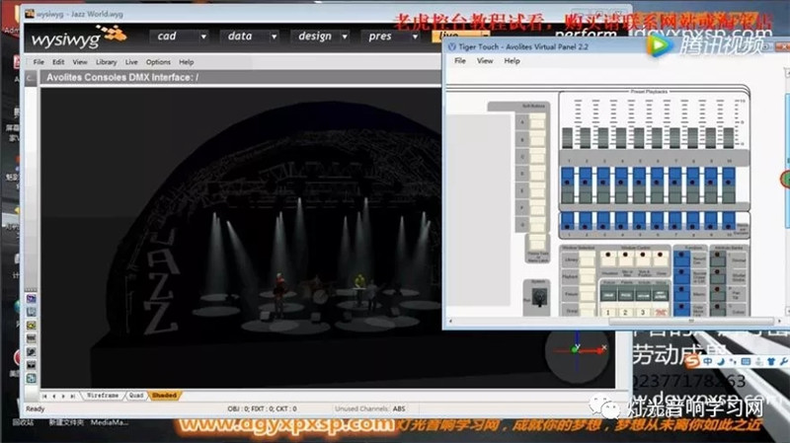The width and height of the screenshot is (790, 443).
Task: Click the Library window selection button
Action: (587, 259)
